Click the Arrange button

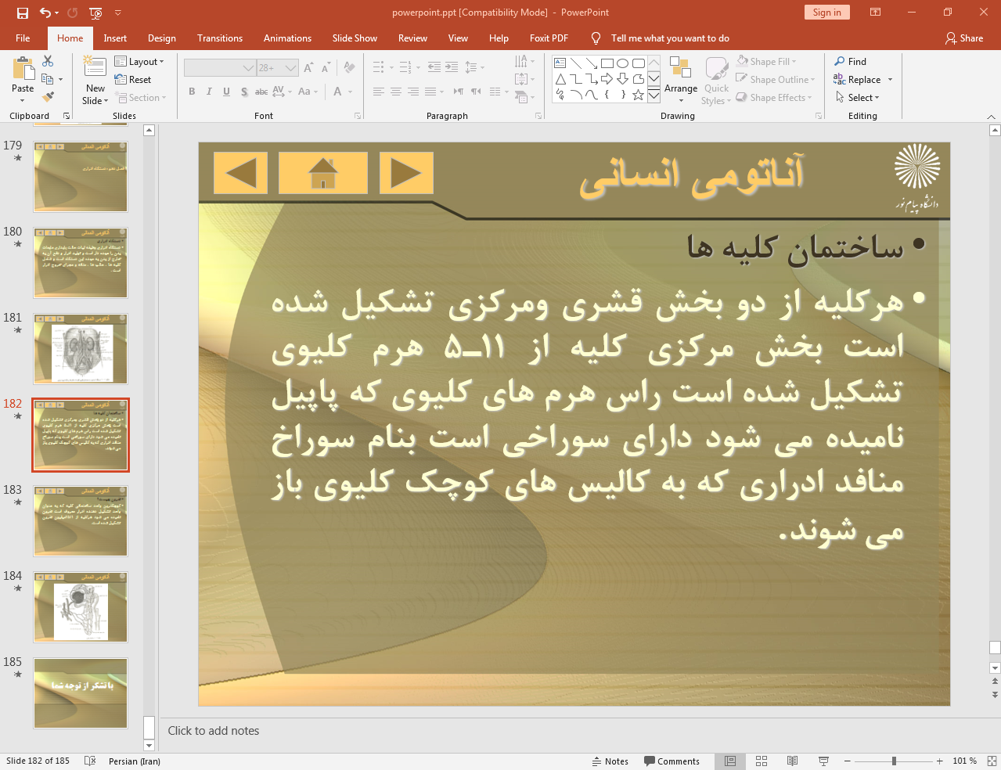click(x=681, y=80)
